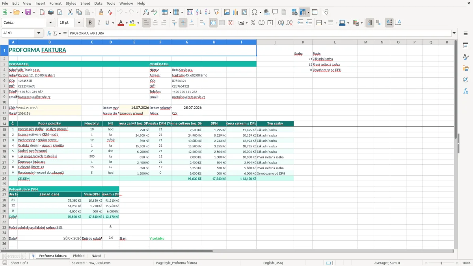The height and width of the screenshot is (266, 473).
Task: Click the Save document icon
Action: [x=28, y=12]
